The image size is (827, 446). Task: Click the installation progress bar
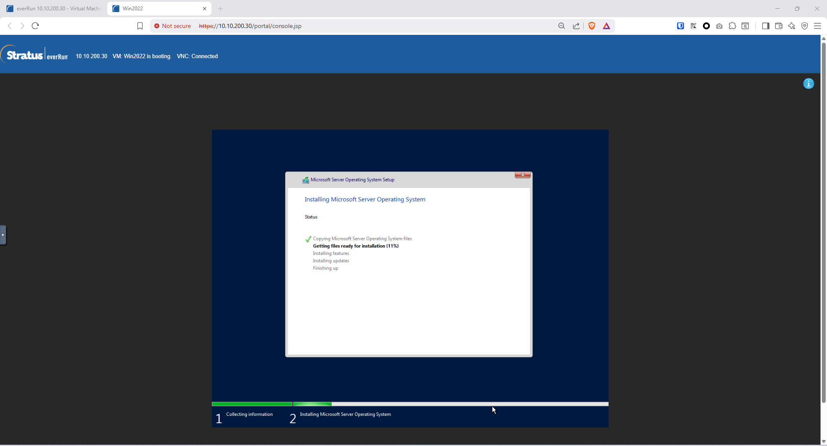click(410, 404)
